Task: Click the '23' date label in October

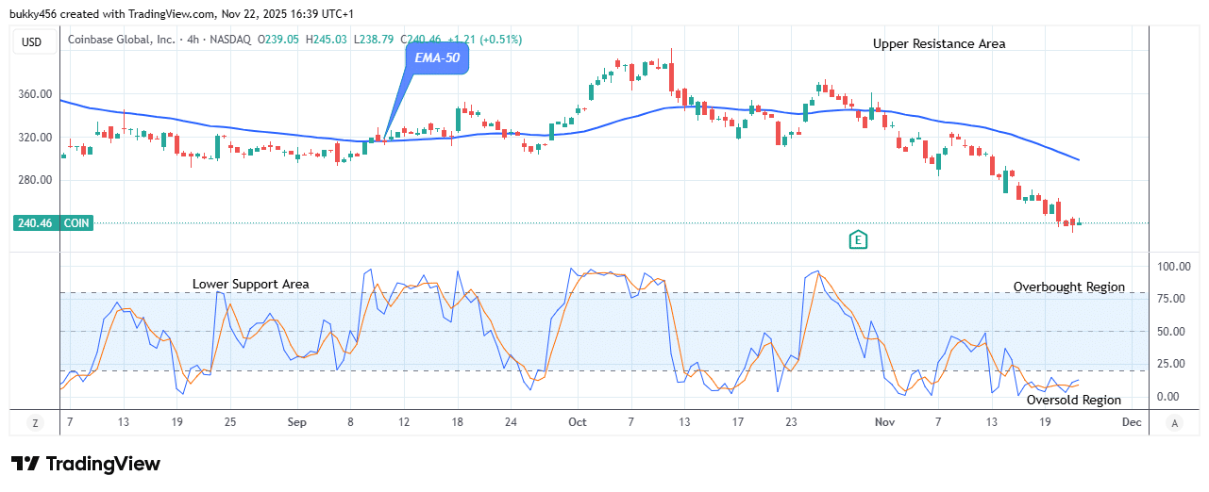Action: (790, 422)
